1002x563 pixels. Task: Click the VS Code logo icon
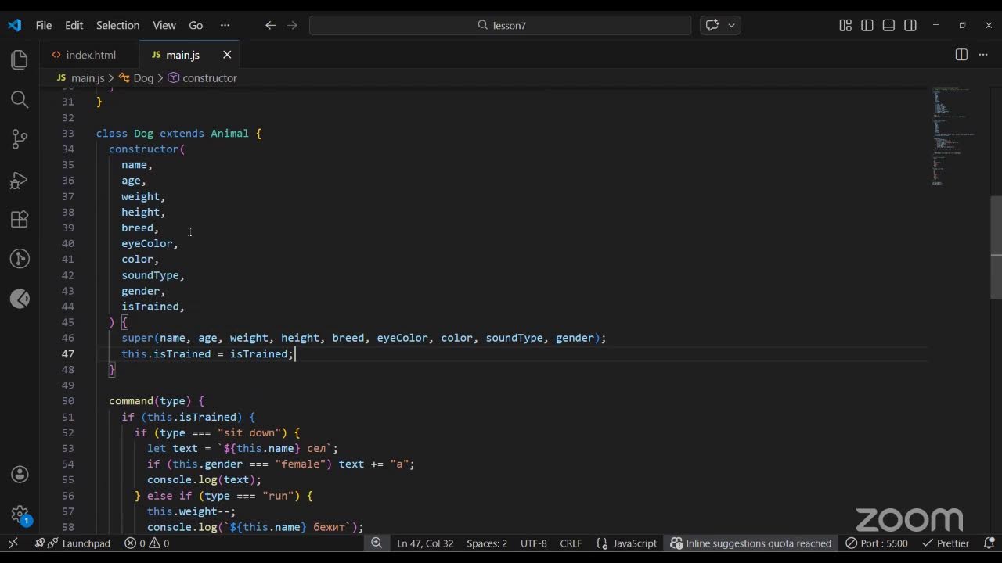[x=14, y=25]
